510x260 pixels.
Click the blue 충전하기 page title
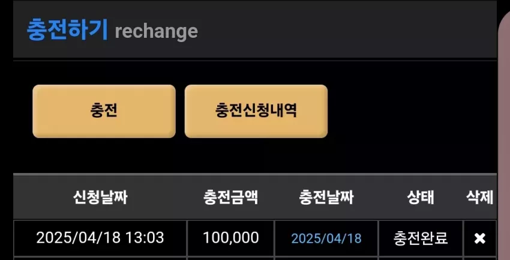click(67, 29)
